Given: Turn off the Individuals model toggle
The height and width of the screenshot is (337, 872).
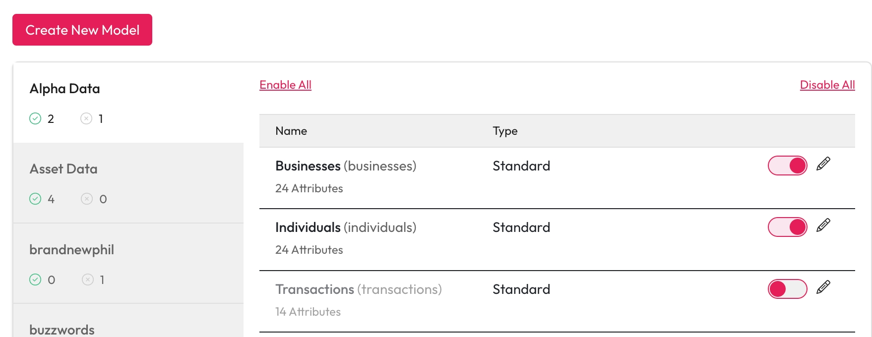Looking at the screenshot, I should (x=787, y=227).
